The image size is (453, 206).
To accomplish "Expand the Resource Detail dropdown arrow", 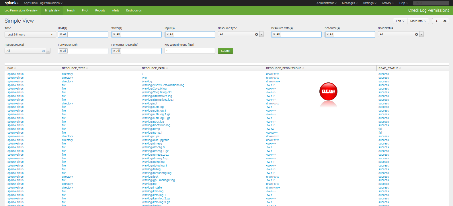I will pyautogui.click(x=48, y=51).
